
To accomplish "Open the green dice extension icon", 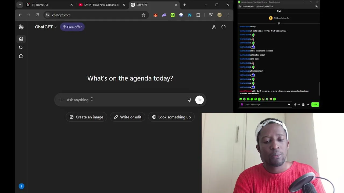I will [173, 15].
